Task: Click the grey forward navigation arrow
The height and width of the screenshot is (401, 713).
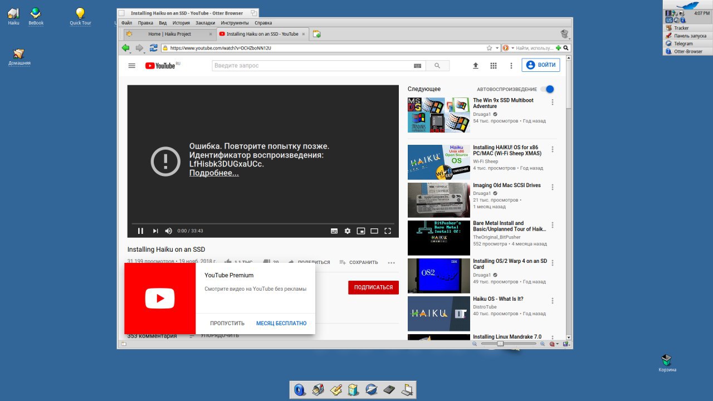Action: (140, 48)
